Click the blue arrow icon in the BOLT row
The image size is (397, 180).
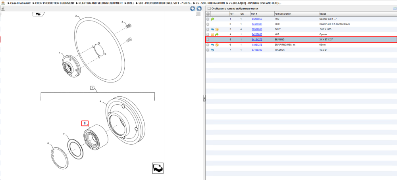click(212, 29)
